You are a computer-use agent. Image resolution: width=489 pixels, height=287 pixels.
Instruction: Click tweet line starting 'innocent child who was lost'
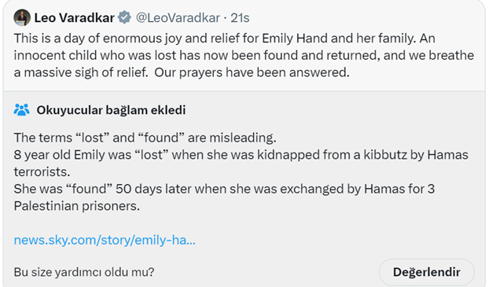(x=244, y=56)
